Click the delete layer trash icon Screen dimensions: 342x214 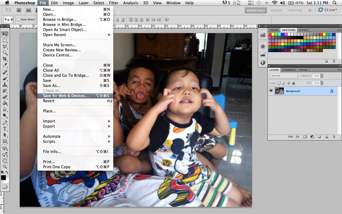(333, 137)
